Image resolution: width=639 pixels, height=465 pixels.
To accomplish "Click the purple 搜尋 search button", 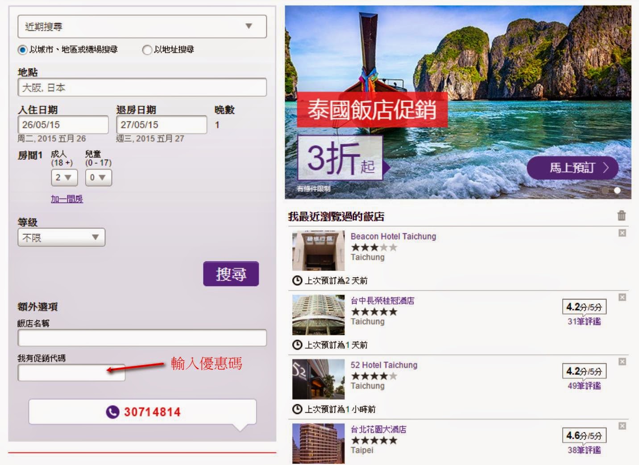I will point(231,274).
